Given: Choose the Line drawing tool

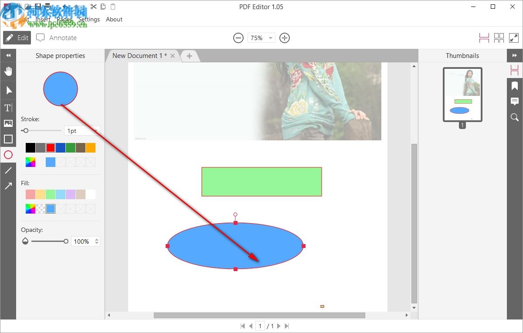Looking at the screenshot, I should [x=8, y=170].
